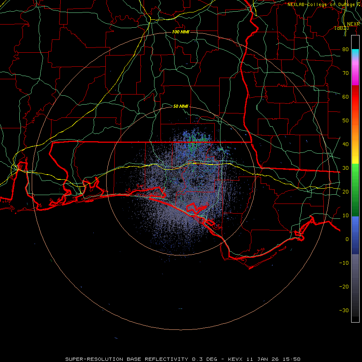Click the 50 NMI range ring label
This screenshot has height=362, width=362.
pyautogui.click(x=181, y=106)
